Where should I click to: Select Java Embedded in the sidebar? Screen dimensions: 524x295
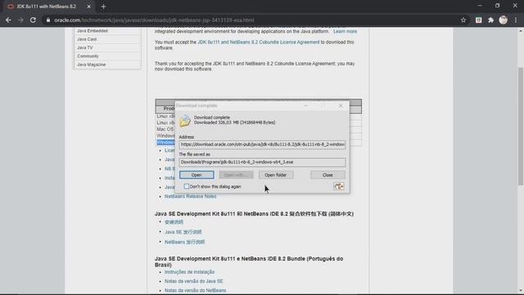[93, 31]
